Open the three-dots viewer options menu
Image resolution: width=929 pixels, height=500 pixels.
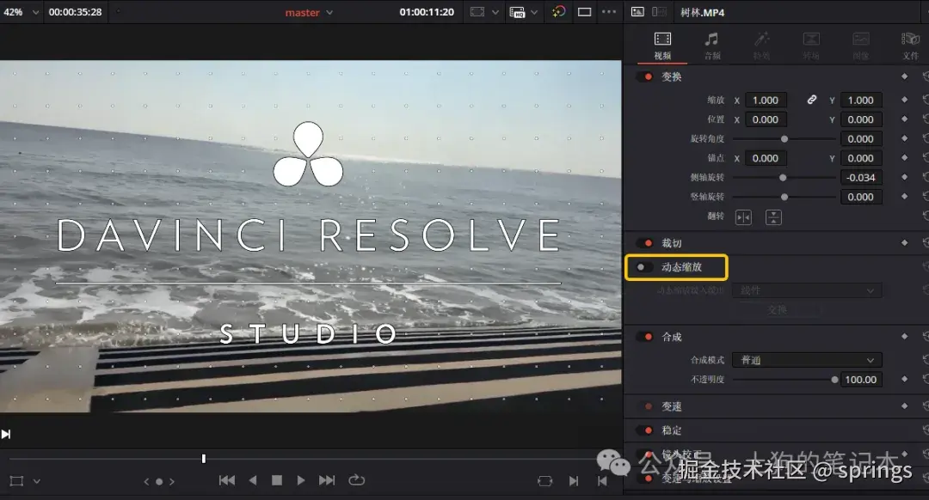pyautogui.click(x=609, y=12)
